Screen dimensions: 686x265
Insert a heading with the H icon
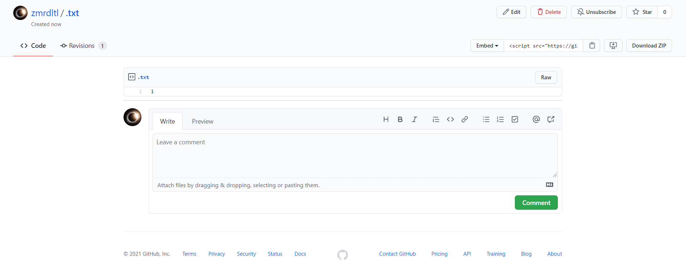(x=386, y=119)
